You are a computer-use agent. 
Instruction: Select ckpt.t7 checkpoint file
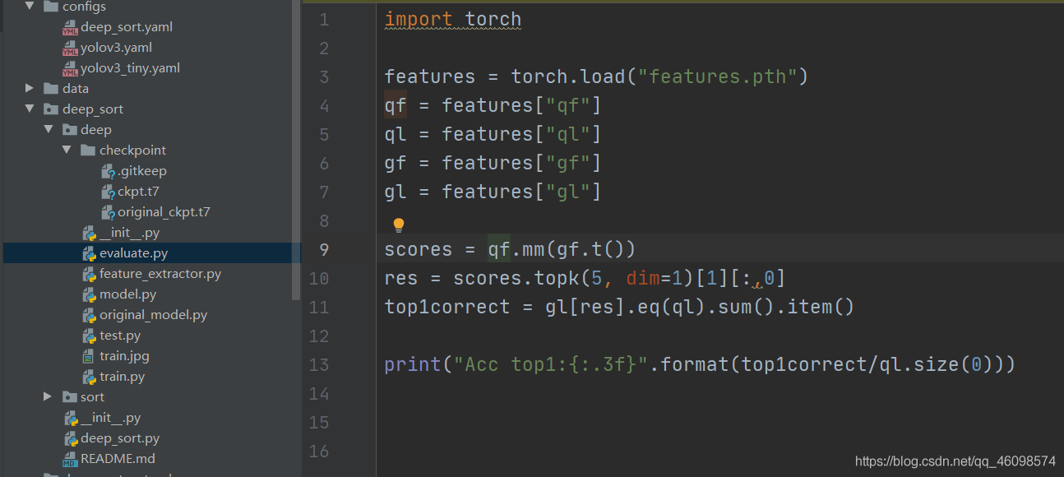(138, 192)
